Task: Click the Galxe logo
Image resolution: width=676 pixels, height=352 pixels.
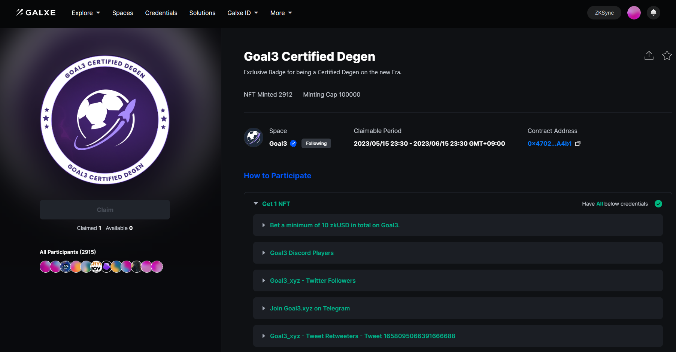Action: tap(36, 13)
